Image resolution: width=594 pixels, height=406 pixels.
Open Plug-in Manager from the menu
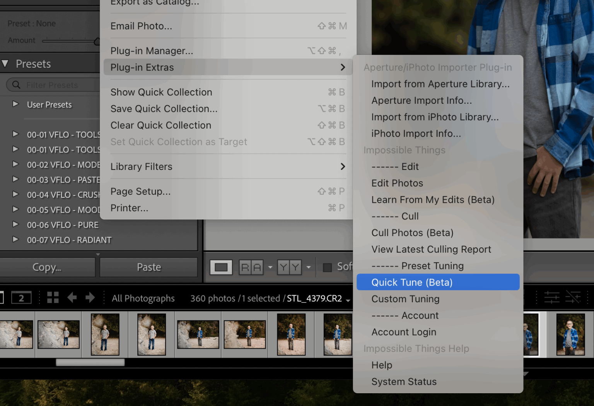point(152,51)
